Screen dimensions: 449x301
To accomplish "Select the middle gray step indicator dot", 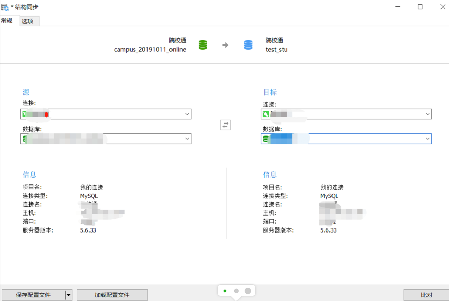I will point(236,291).
